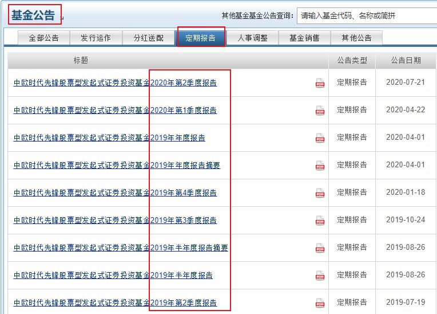Click date 2019-10-24
Image resolution: width=437 pixels, height=314 pixels.
[406, 220]
